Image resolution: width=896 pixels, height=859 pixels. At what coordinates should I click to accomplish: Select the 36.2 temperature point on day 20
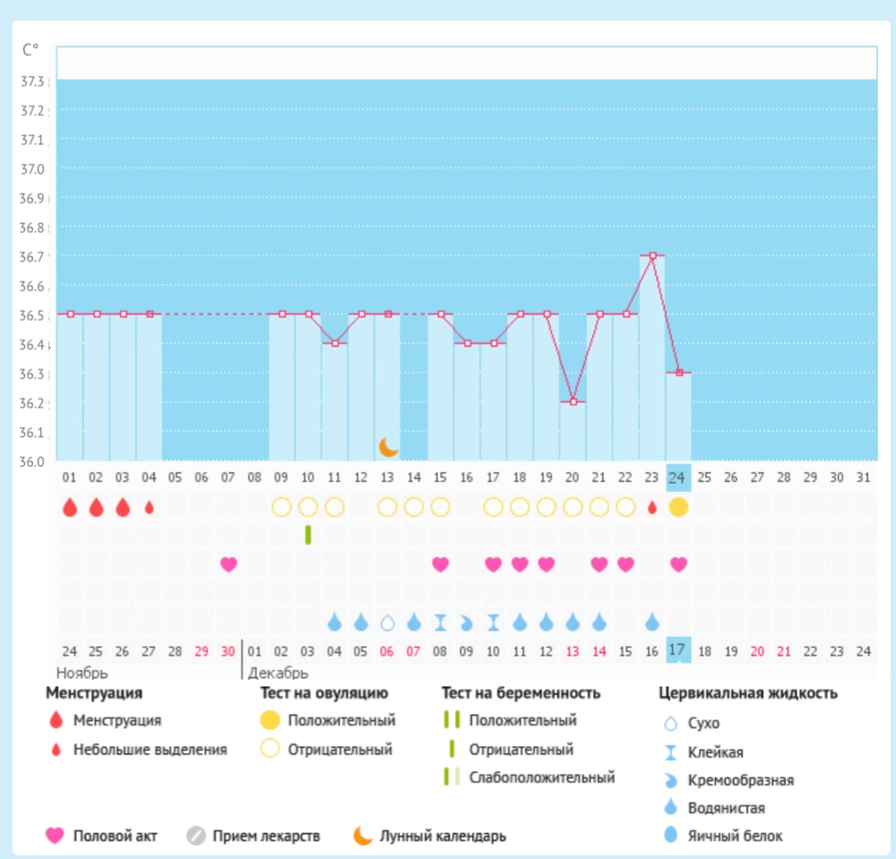coord(573,402)
